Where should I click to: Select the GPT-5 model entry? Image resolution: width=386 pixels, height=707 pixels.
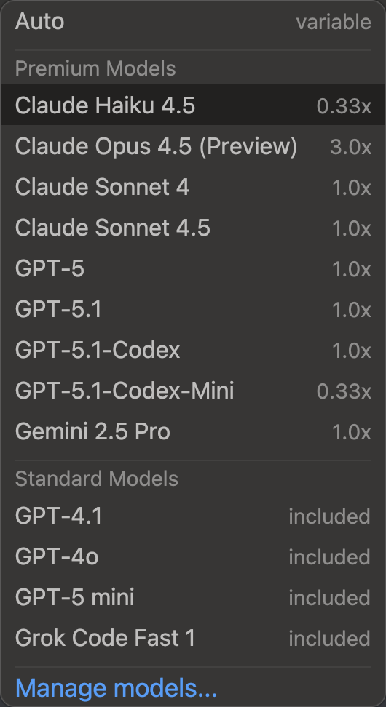[193, 268]
